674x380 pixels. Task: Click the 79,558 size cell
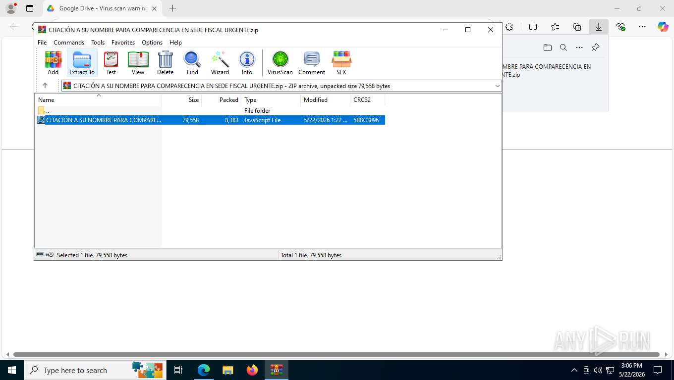click(190, 120)
